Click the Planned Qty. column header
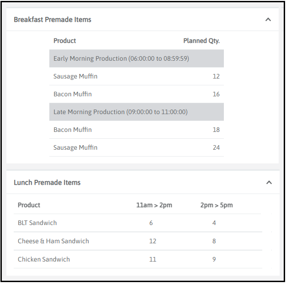Image resolution: width=286 pixels, height=283 pixels. tap(201, 41)
